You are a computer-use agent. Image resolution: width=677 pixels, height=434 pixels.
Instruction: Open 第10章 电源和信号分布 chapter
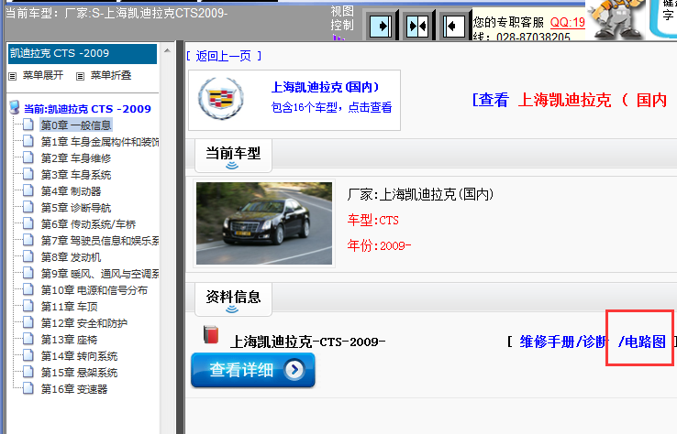(x=94, y=290)
